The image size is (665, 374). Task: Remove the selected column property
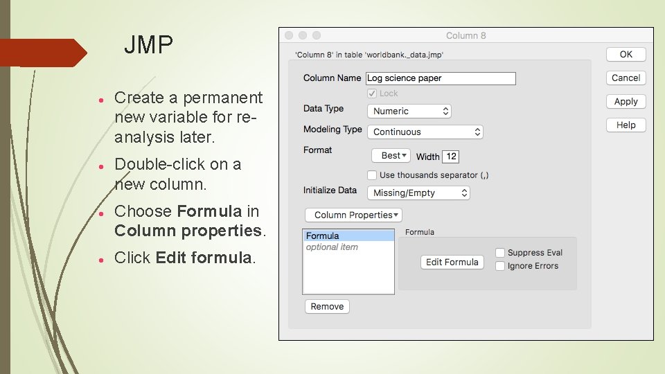point(327,307)
